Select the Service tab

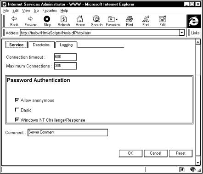[17, 45]
